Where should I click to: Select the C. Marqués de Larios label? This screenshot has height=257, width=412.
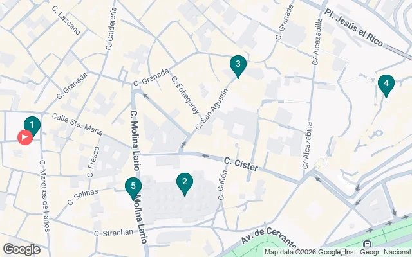click(x=44, y=195)
